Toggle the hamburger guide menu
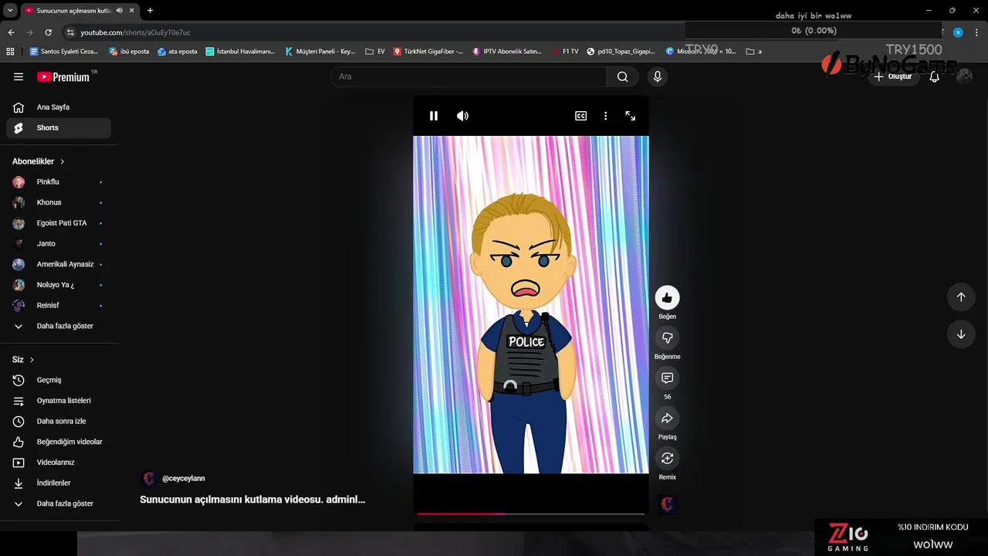988x556 pixels. point(19,76)
